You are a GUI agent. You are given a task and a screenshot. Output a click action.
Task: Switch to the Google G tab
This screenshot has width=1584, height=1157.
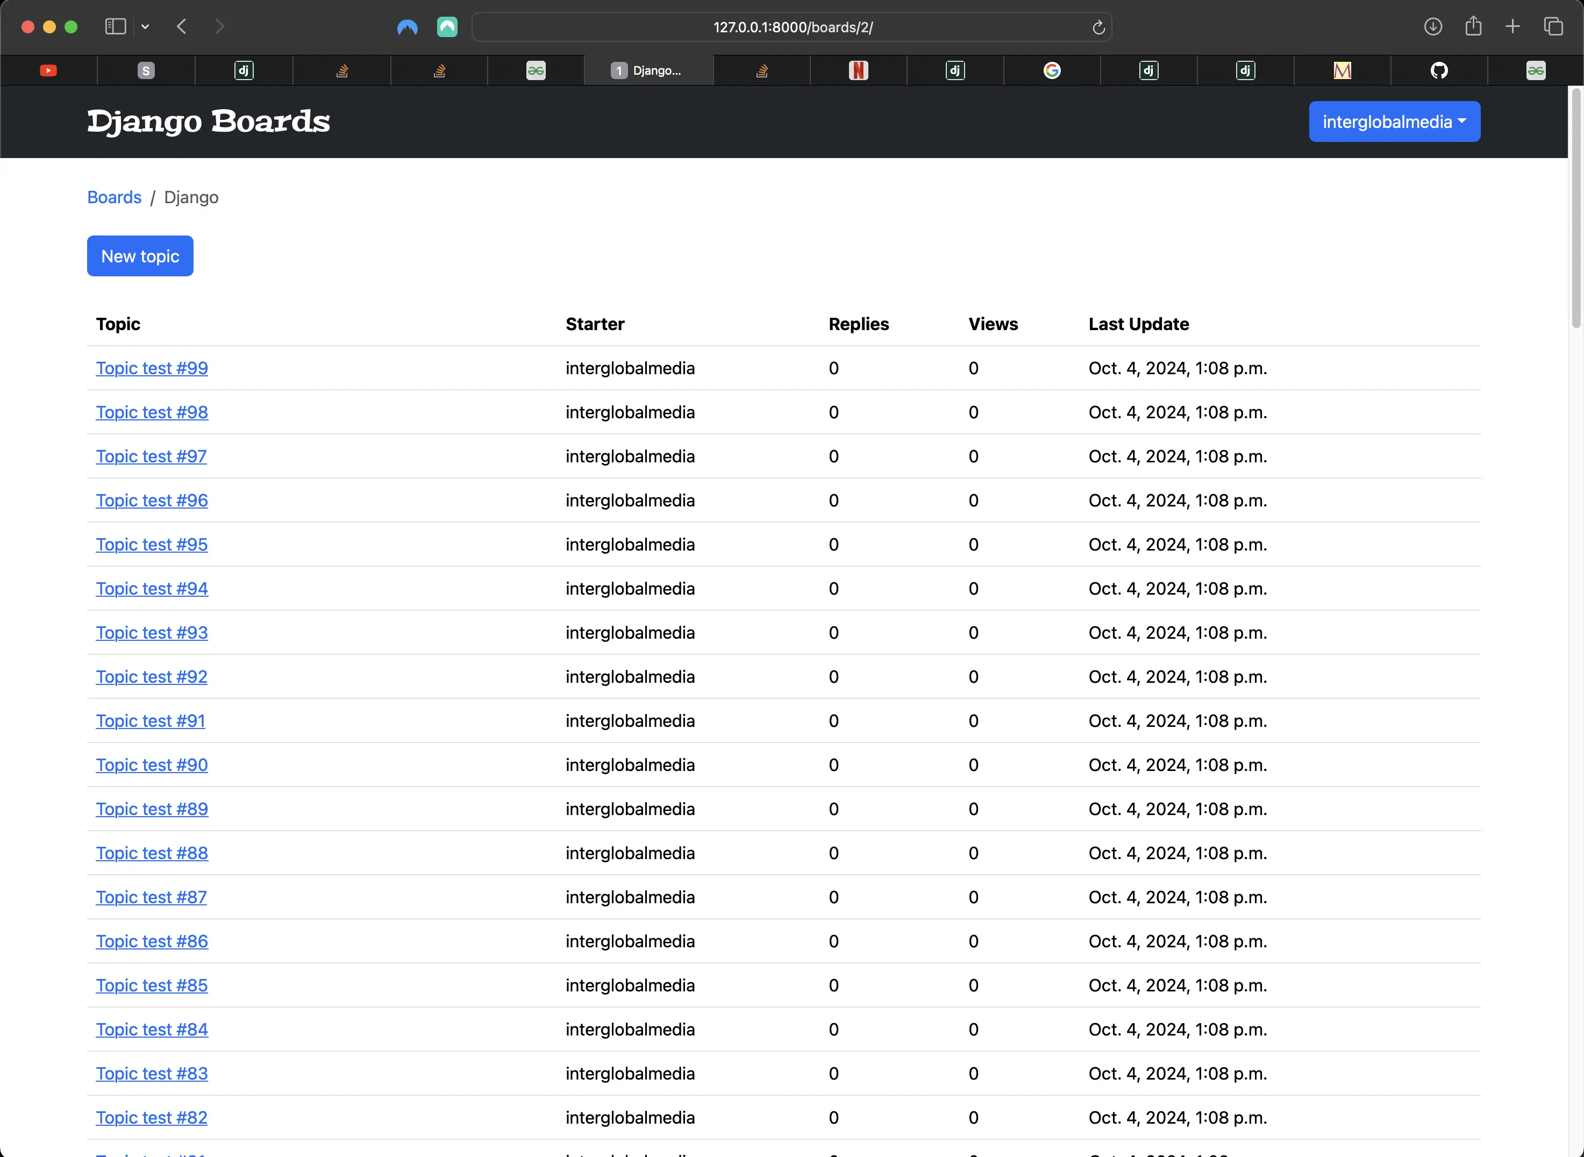coord(1052,70)
